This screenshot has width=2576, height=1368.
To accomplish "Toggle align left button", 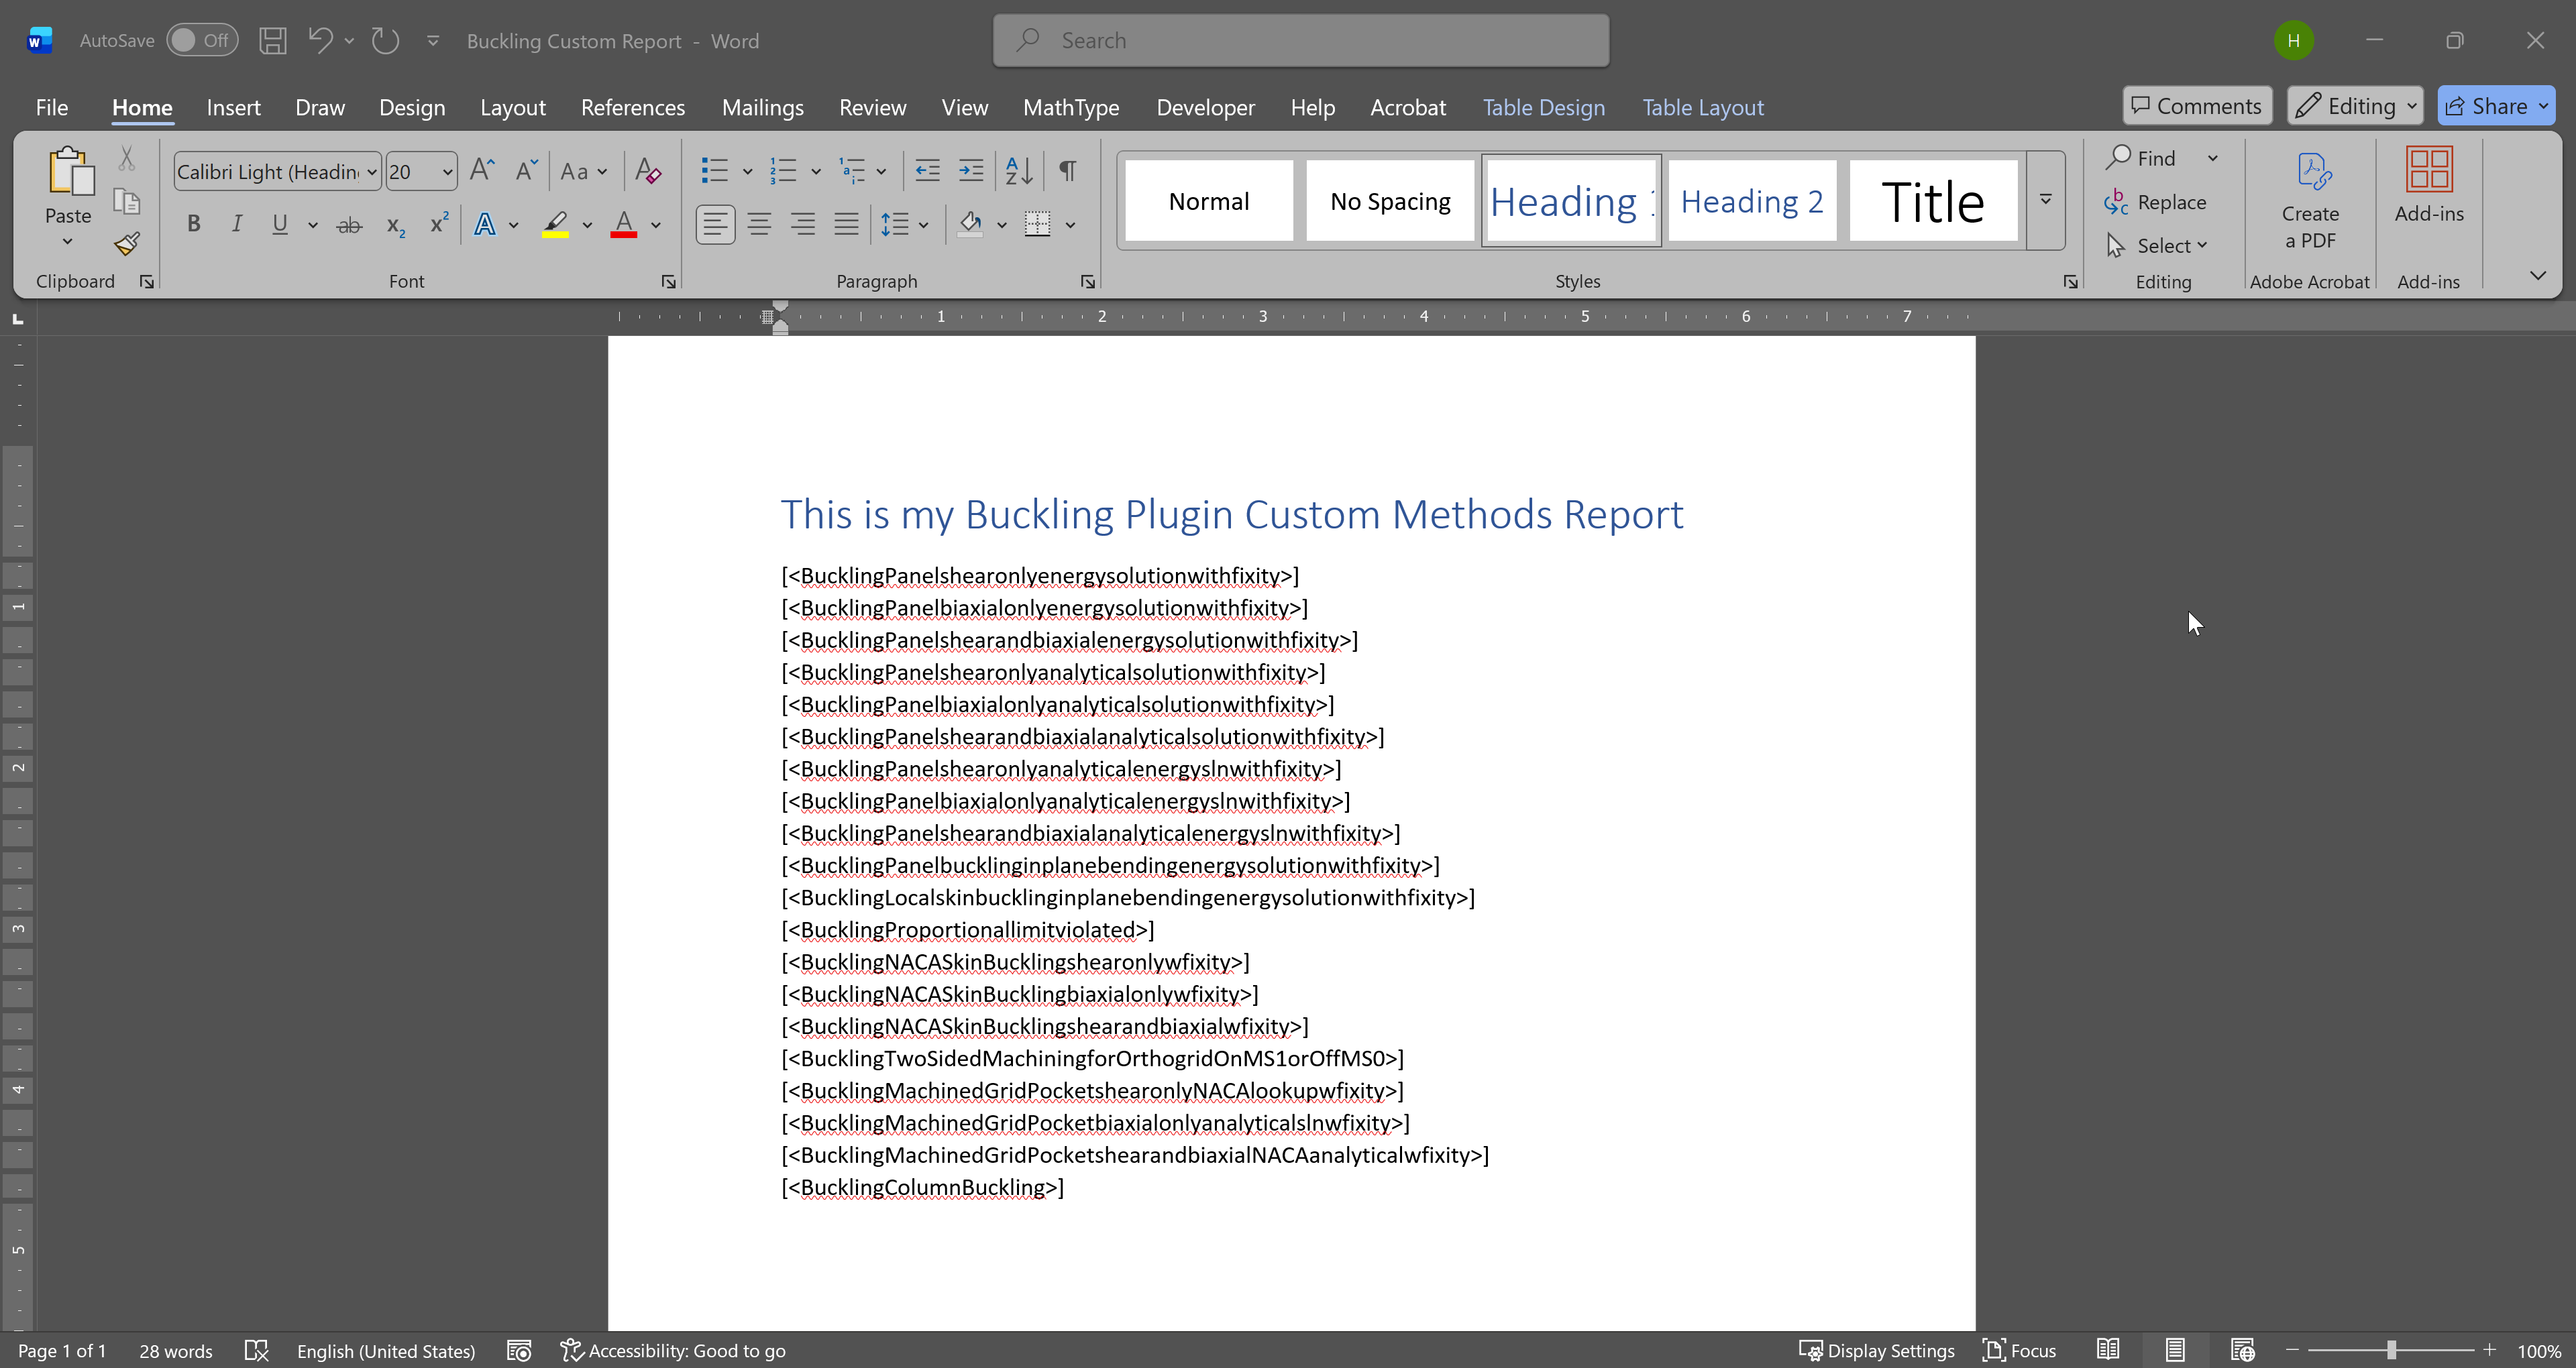I will [715, 224].
